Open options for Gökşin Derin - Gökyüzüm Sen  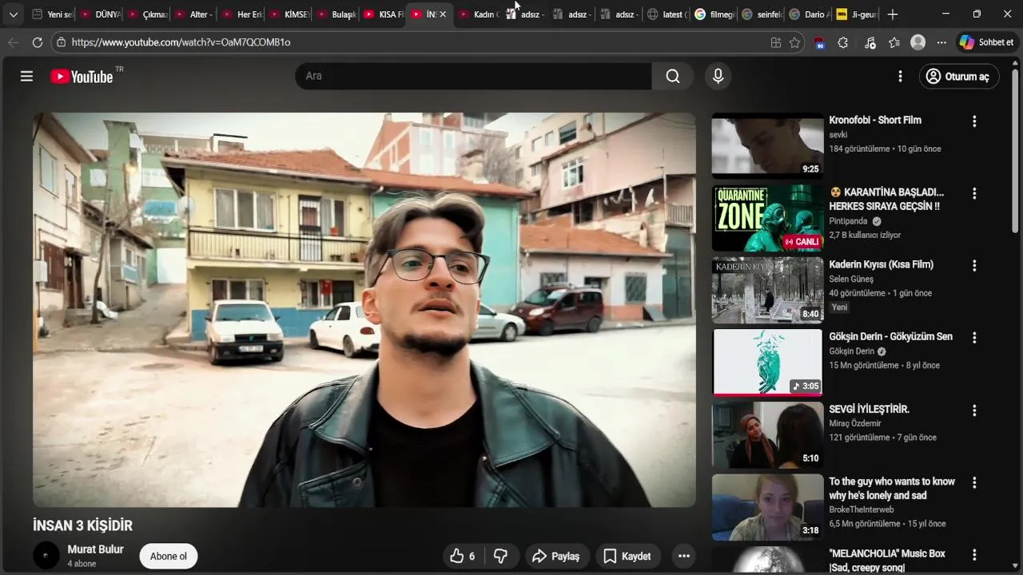tap(973, 338)
